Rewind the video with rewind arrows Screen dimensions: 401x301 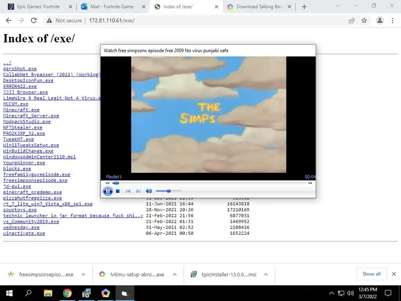(107, 183)
